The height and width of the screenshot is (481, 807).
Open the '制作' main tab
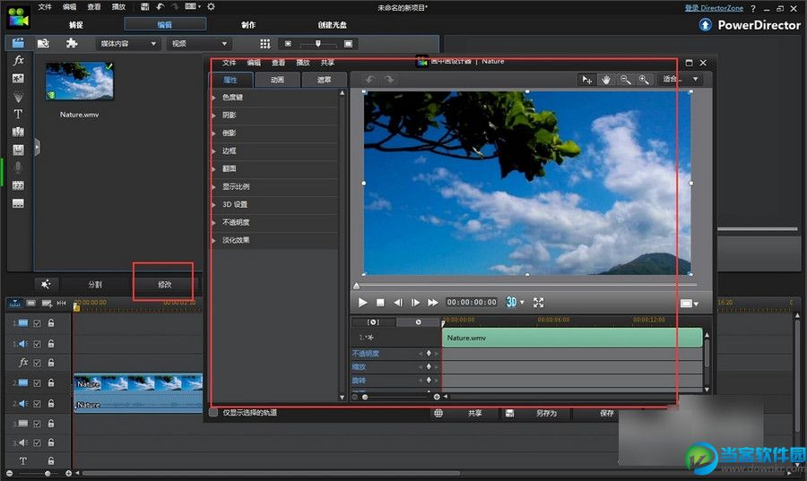click(x=248, y=25)
